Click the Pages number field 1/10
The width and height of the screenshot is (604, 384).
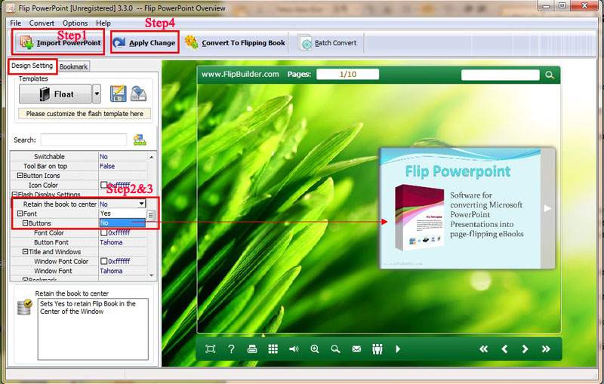tap(347, 74)
